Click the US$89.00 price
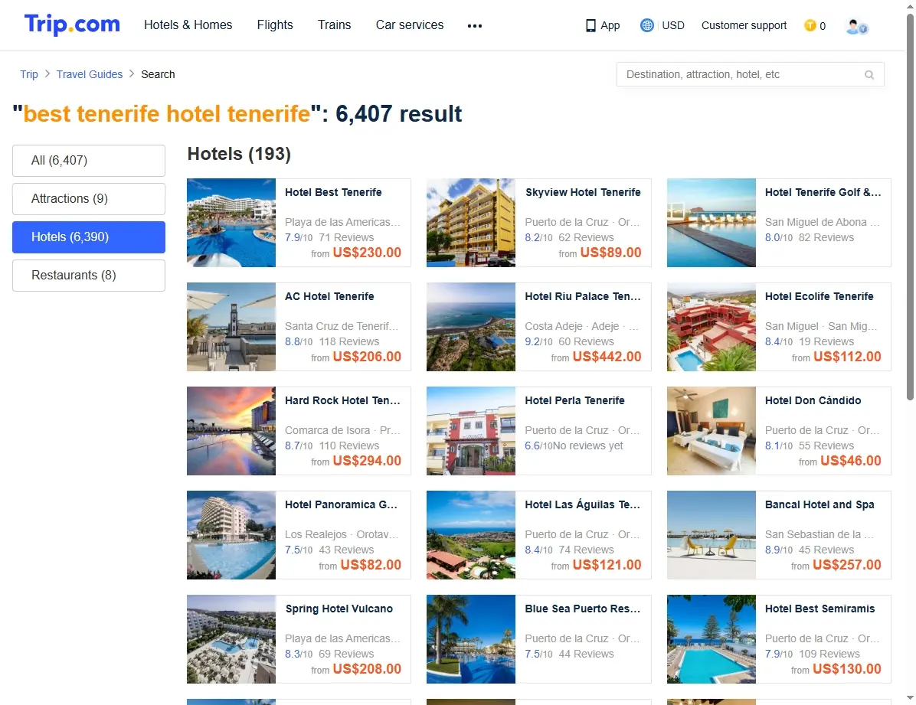The image size is (916, 705). pos(610,253)
